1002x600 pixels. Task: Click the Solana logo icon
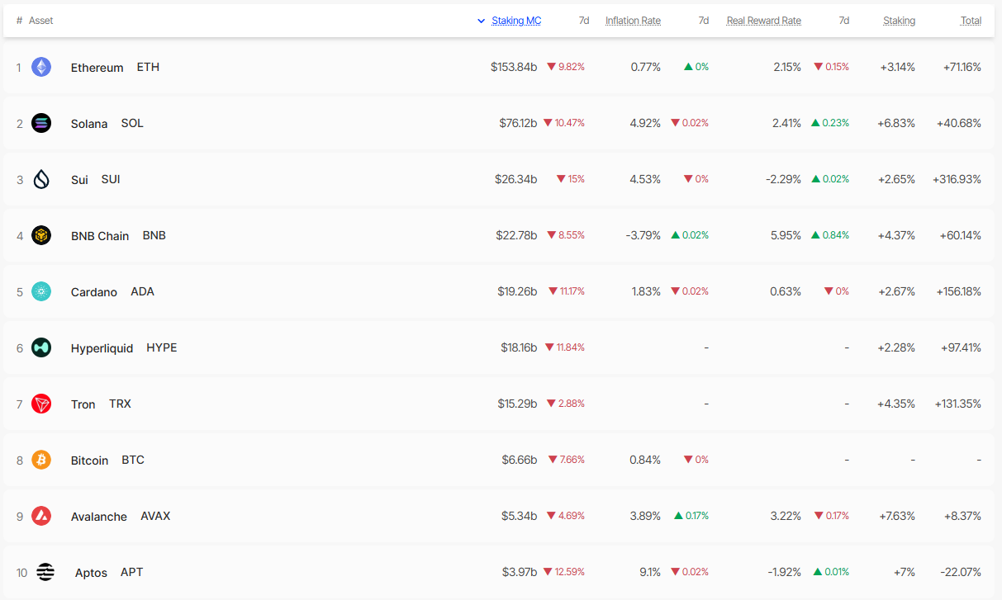[x=41, y=123]
